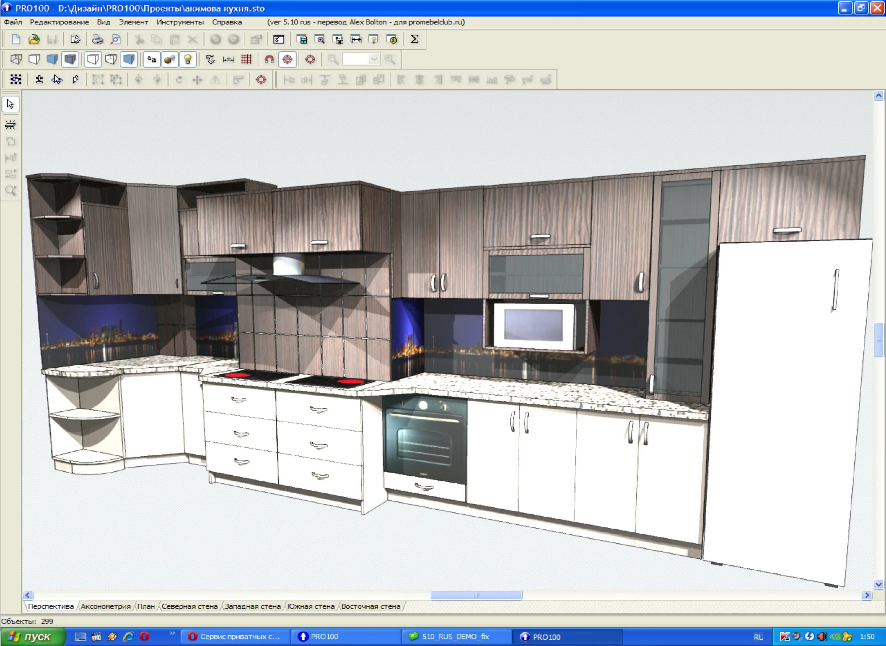Image resolution: width=886 pixels, height=646 pixels.
Task: Click the printer icon
Action: tap(97, 39)
